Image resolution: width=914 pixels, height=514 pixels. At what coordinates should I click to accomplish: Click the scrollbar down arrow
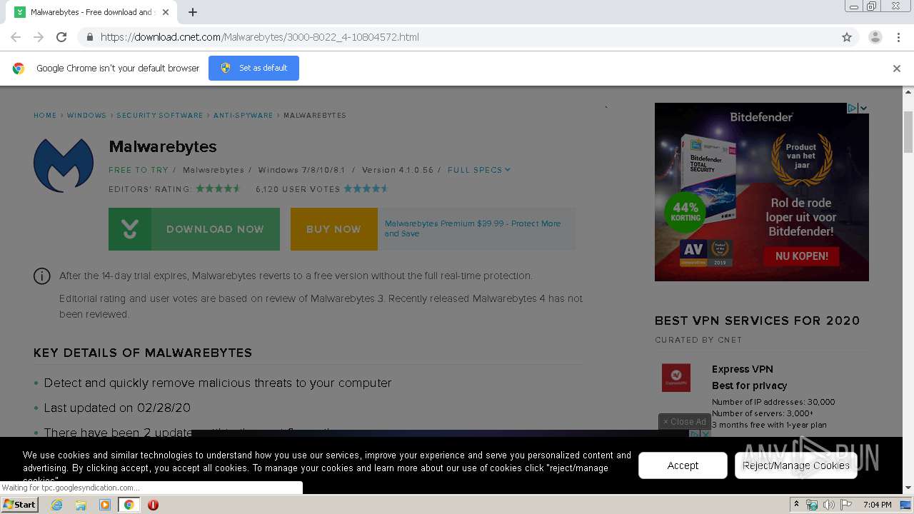coord(908,488)
